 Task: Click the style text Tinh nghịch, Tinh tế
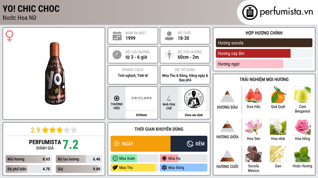click(133, 75)
